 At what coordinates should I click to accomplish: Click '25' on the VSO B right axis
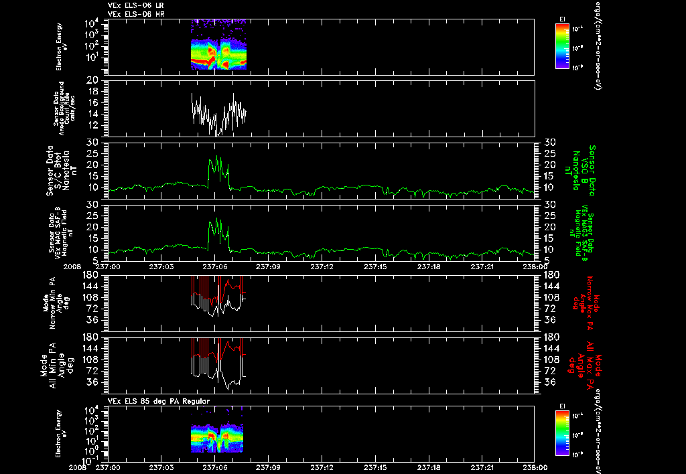pos(549,153)
